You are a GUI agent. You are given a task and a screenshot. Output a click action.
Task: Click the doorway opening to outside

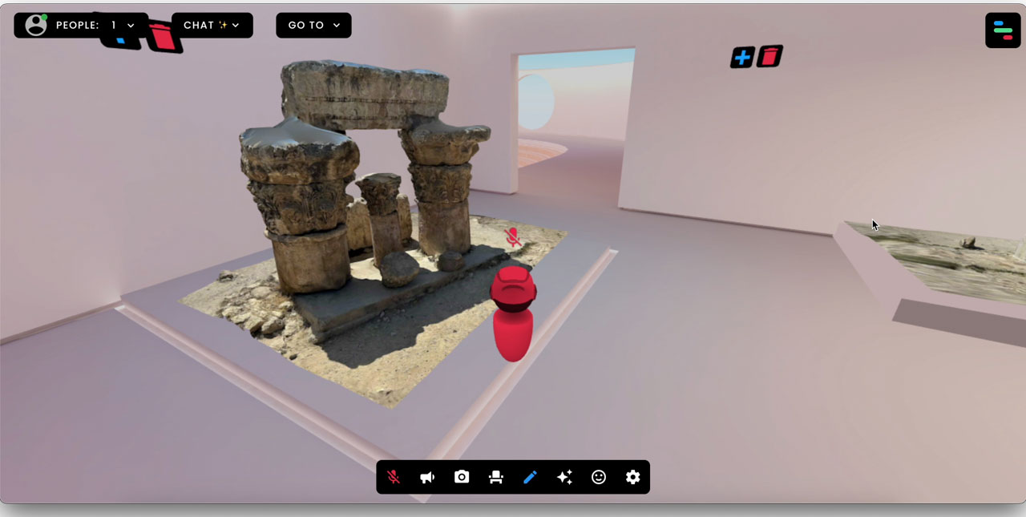pos(575,120)
